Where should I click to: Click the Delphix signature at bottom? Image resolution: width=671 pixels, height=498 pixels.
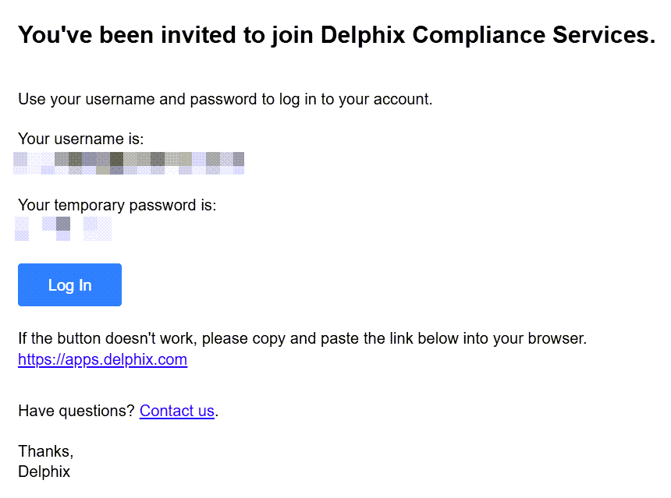click(x=44, y=472)
